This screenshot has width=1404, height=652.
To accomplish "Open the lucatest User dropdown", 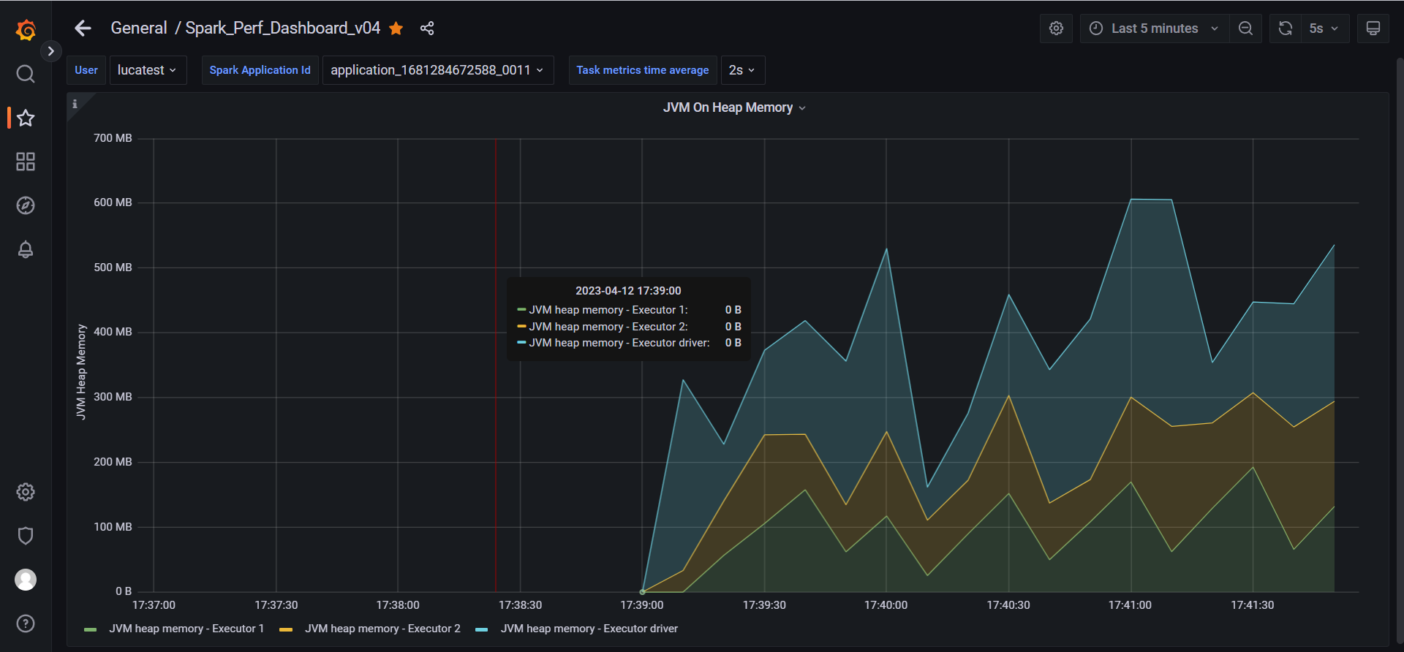I will click(x=148, y=70).
